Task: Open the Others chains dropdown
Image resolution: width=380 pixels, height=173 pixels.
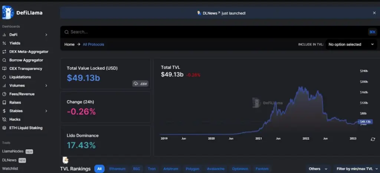Action: pyautogui.click(x=318, y=169)
